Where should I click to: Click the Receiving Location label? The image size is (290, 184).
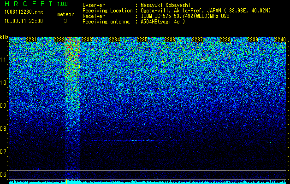pyautogui.click(x=107, y=11)
